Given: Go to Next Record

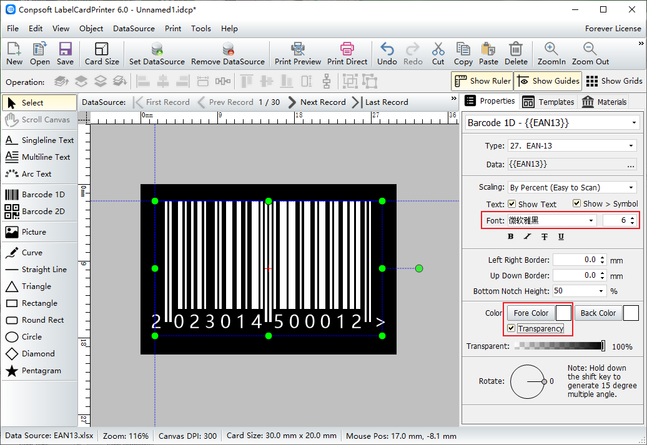Looking at the screenshot, I should [317, 102].
